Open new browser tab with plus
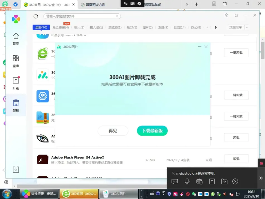The image size is (265, 199). (196, 4)
